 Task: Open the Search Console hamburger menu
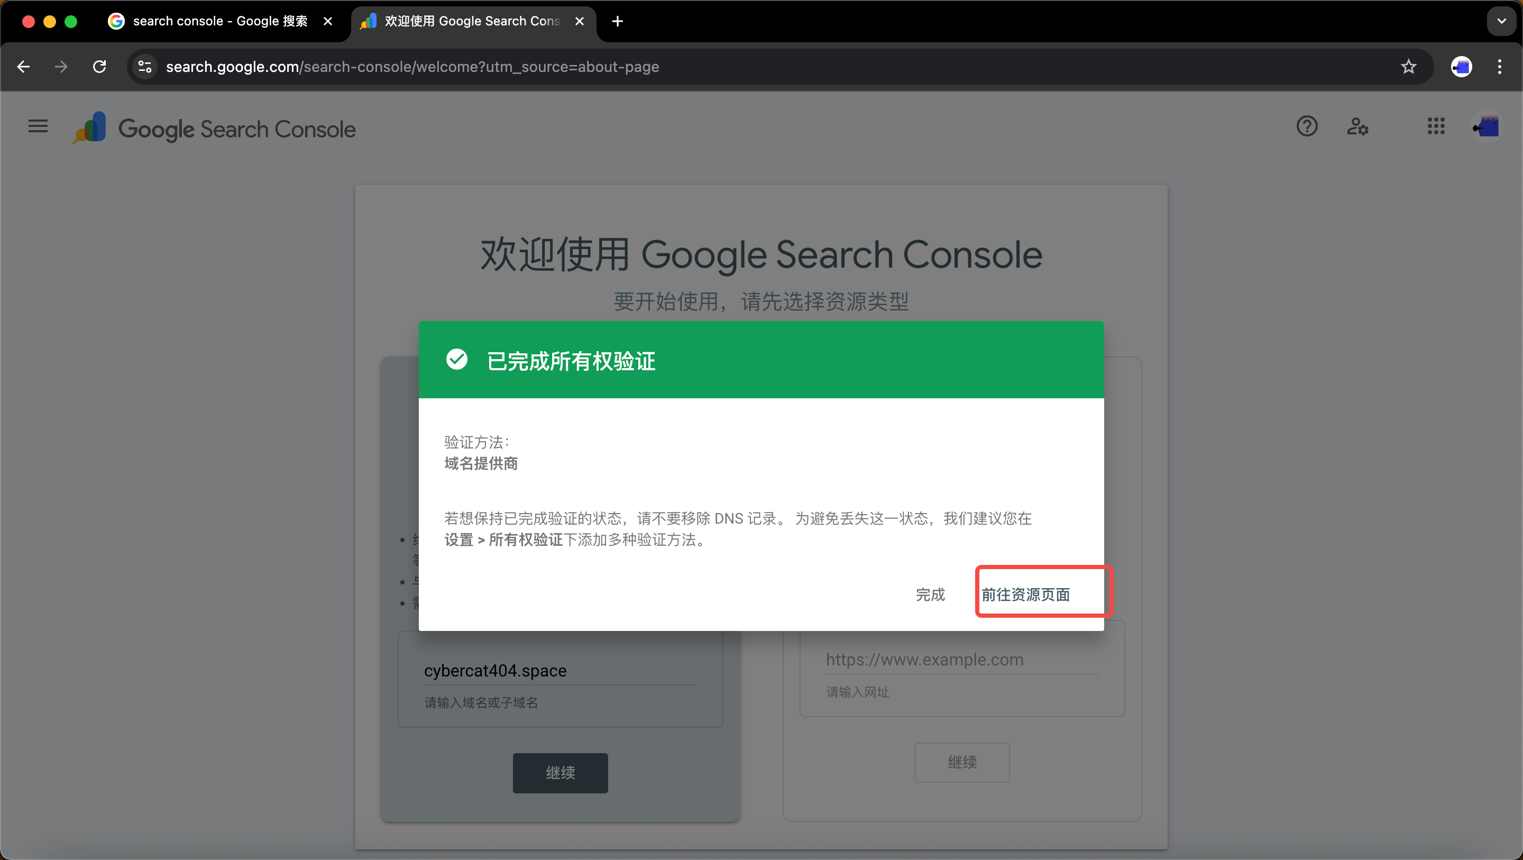[38, 126]
